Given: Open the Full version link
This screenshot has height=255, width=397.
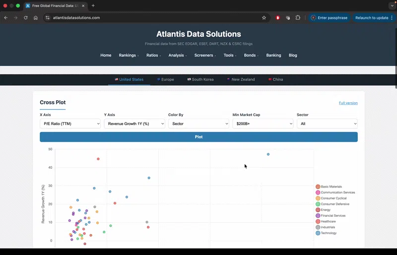Looking at the screenshot, I should pyautogui.click(x=348, y=103).
